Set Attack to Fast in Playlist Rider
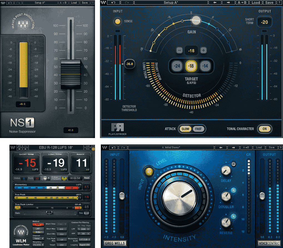The height and width of the screenshot is (248, 283). tap(198, 129)
